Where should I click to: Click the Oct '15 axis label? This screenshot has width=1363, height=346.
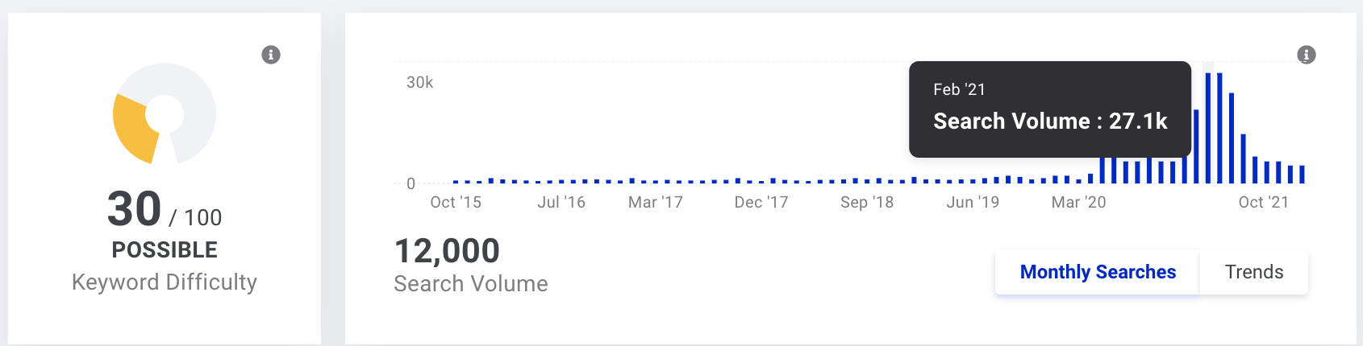coord(456,202)
